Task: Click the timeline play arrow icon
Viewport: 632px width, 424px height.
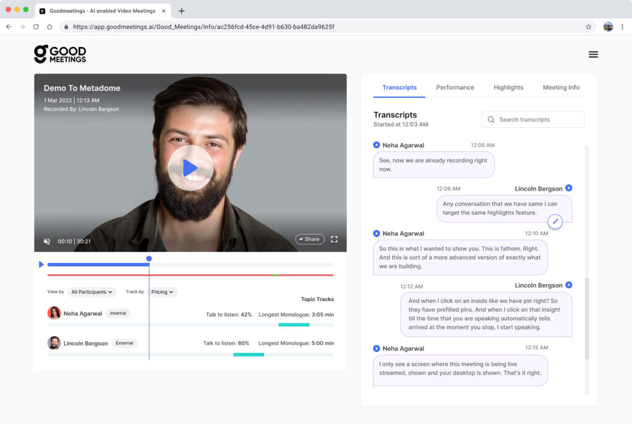Action: click(41, 265)
